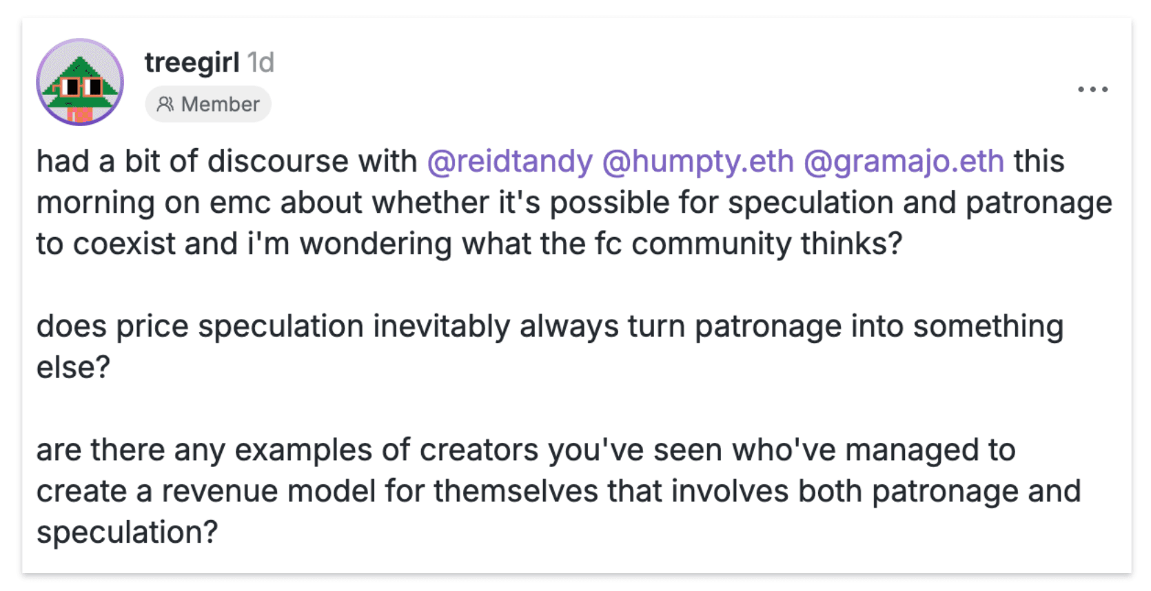Click the word 'inevitably' in the post
Screen dimensions: 1151x591
(x=441, y=326)
